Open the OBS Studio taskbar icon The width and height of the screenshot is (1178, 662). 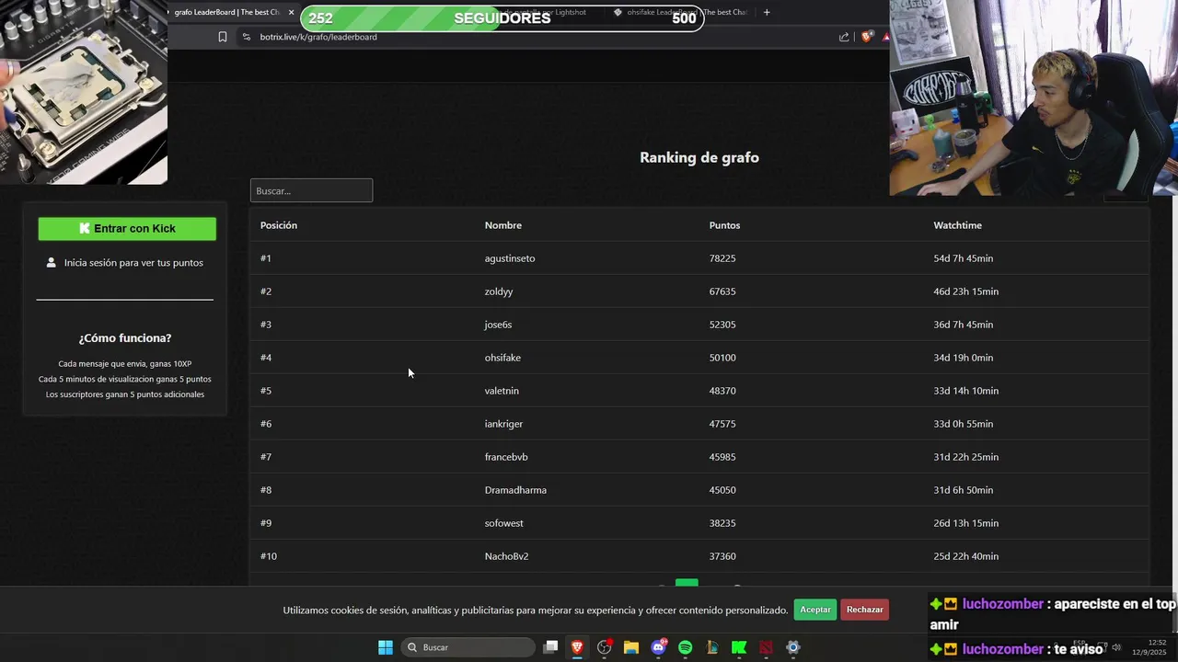605,647
